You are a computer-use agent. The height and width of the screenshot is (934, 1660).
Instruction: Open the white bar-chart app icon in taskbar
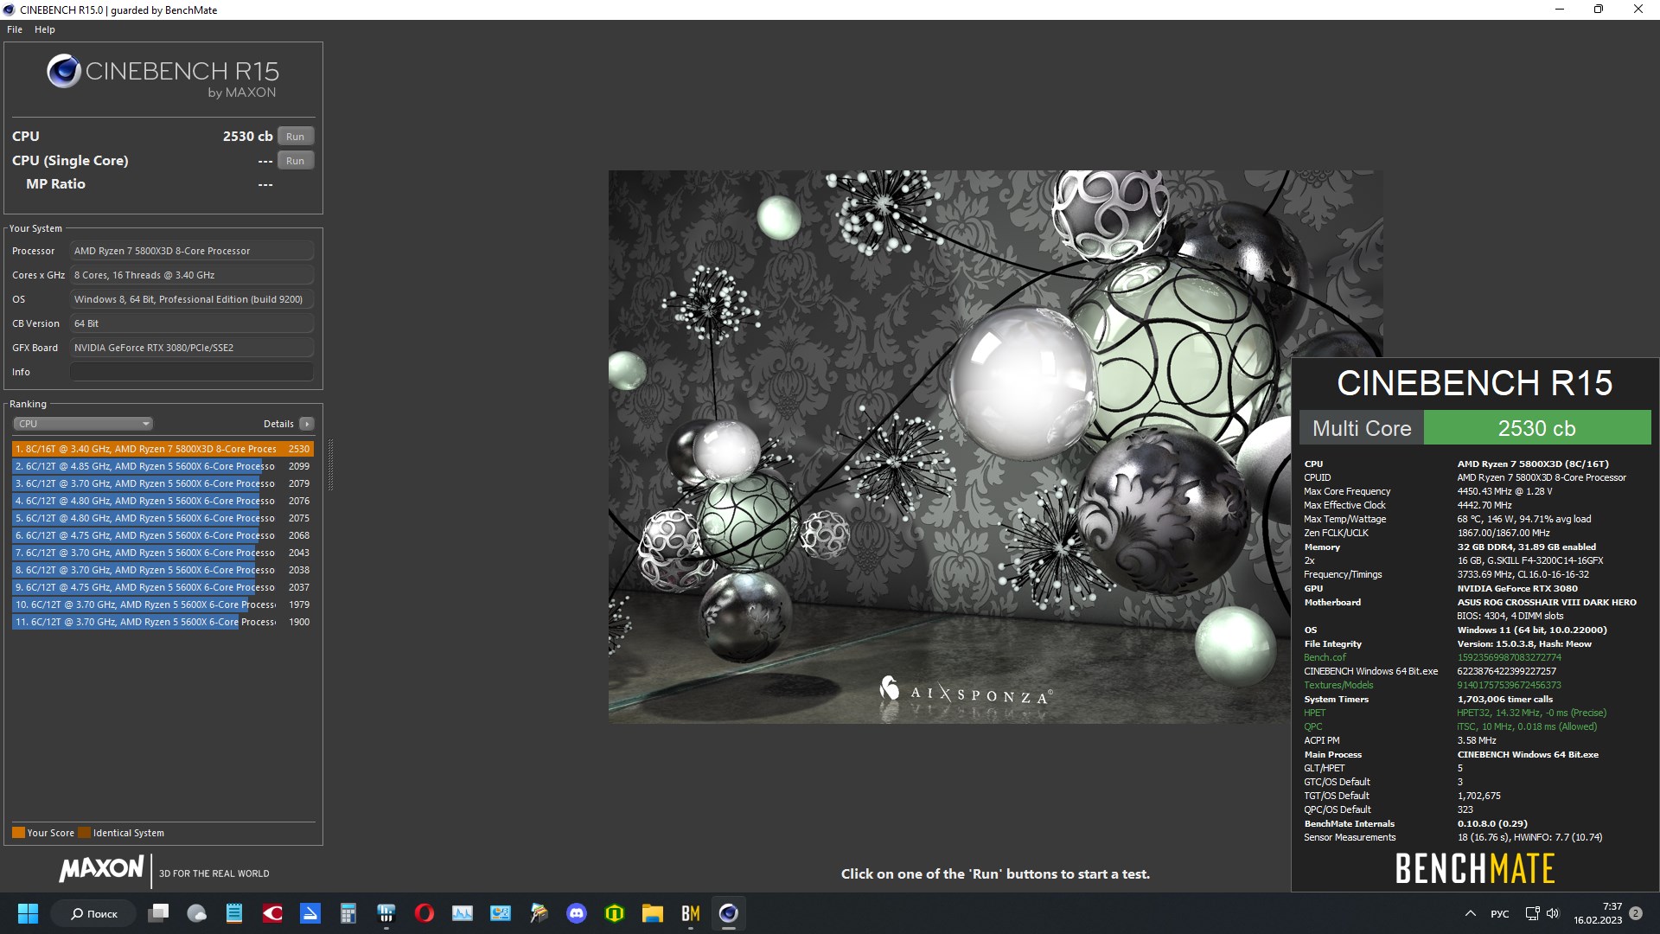pyautogui.click(x=386, y=913)
